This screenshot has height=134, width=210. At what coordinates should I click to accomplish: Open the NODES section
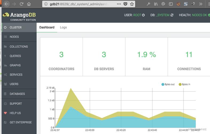click(x=19, y=37)
